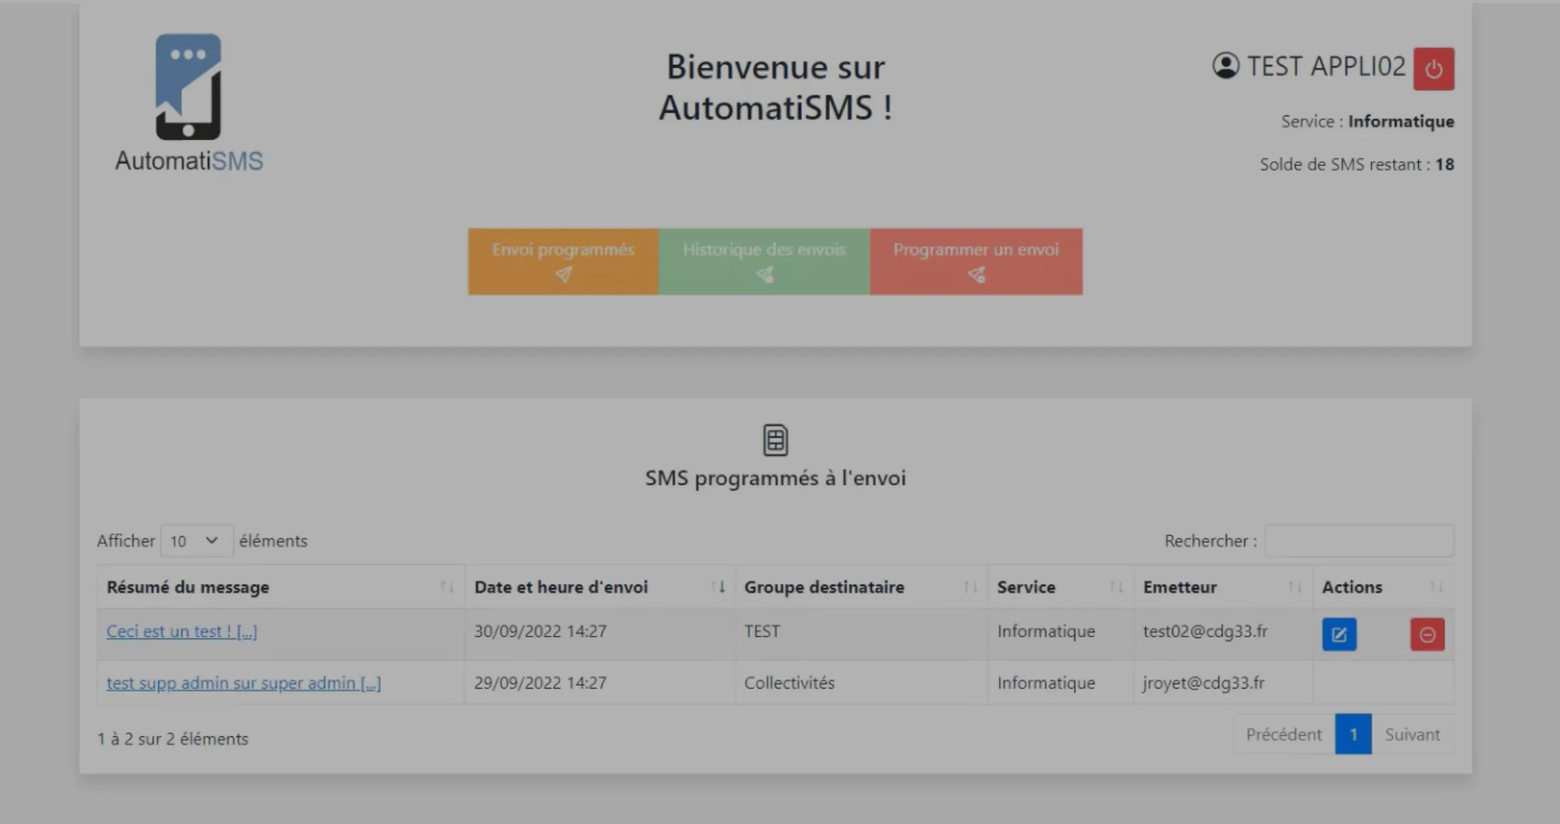Click the Collectivités group cell

click(x=789, y=683)
